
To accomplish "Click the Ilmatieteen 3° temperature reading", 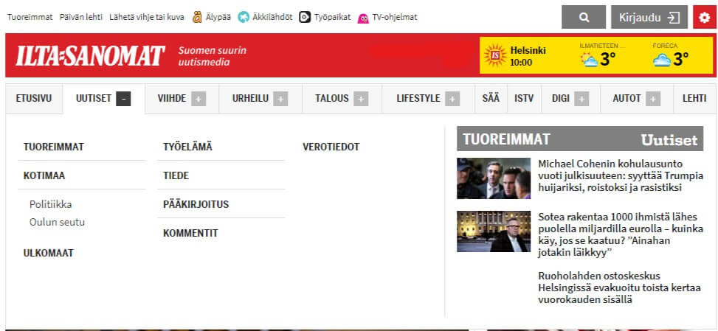I will (607, 60).
